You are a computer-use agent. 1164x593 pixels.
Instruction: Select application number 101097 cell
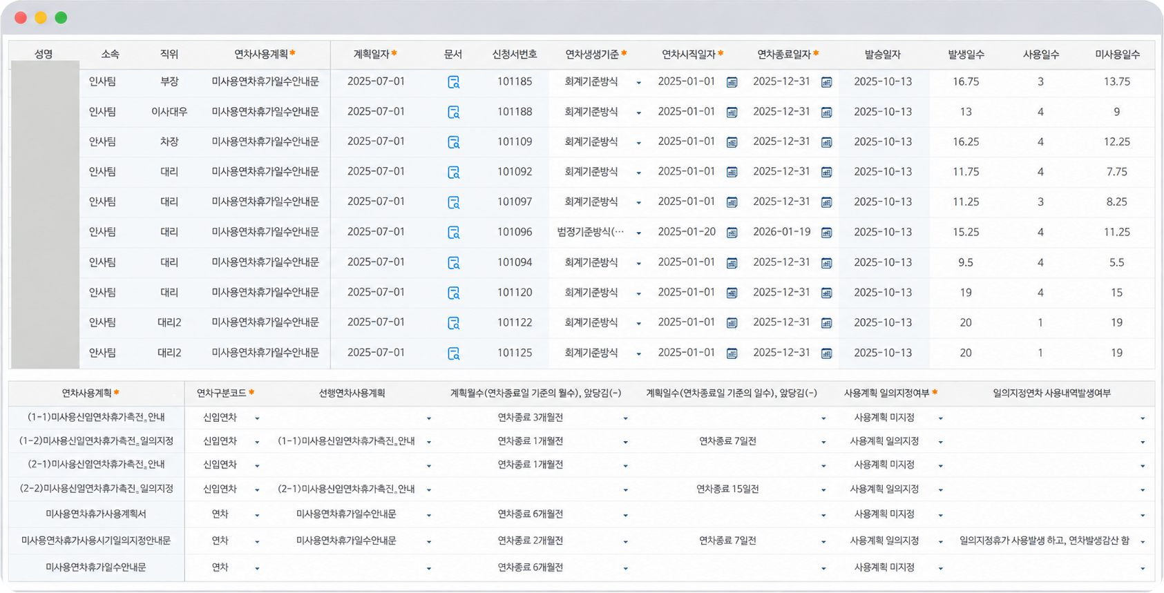(515, 202)
